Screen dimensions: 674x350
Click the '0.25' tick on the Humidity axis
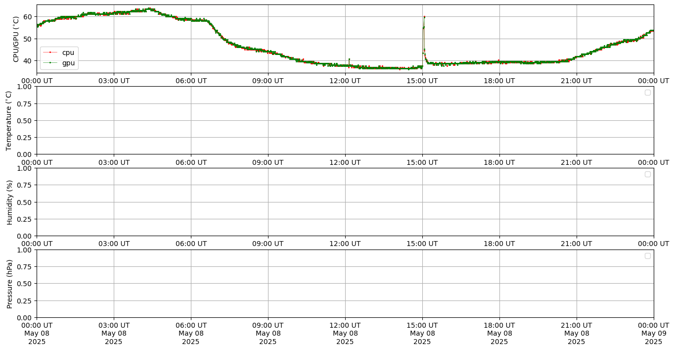pos(25,219)
